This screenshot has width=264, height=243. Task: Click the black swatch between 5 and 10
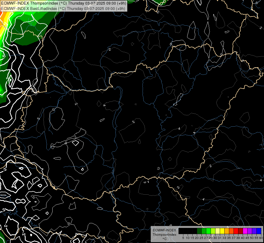click(186, 231)
